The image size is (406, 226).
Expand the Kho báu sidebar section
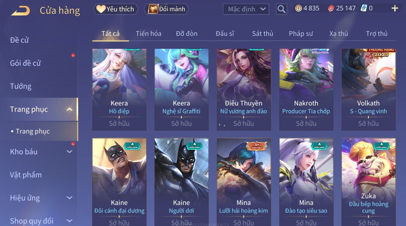click(69, 152)
